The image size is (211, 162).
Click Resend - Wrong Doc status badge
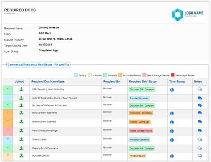(x=140, y=122)
